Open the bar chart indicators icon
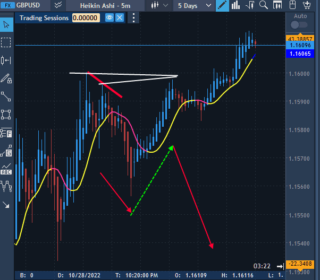 (x=235, y=5)
